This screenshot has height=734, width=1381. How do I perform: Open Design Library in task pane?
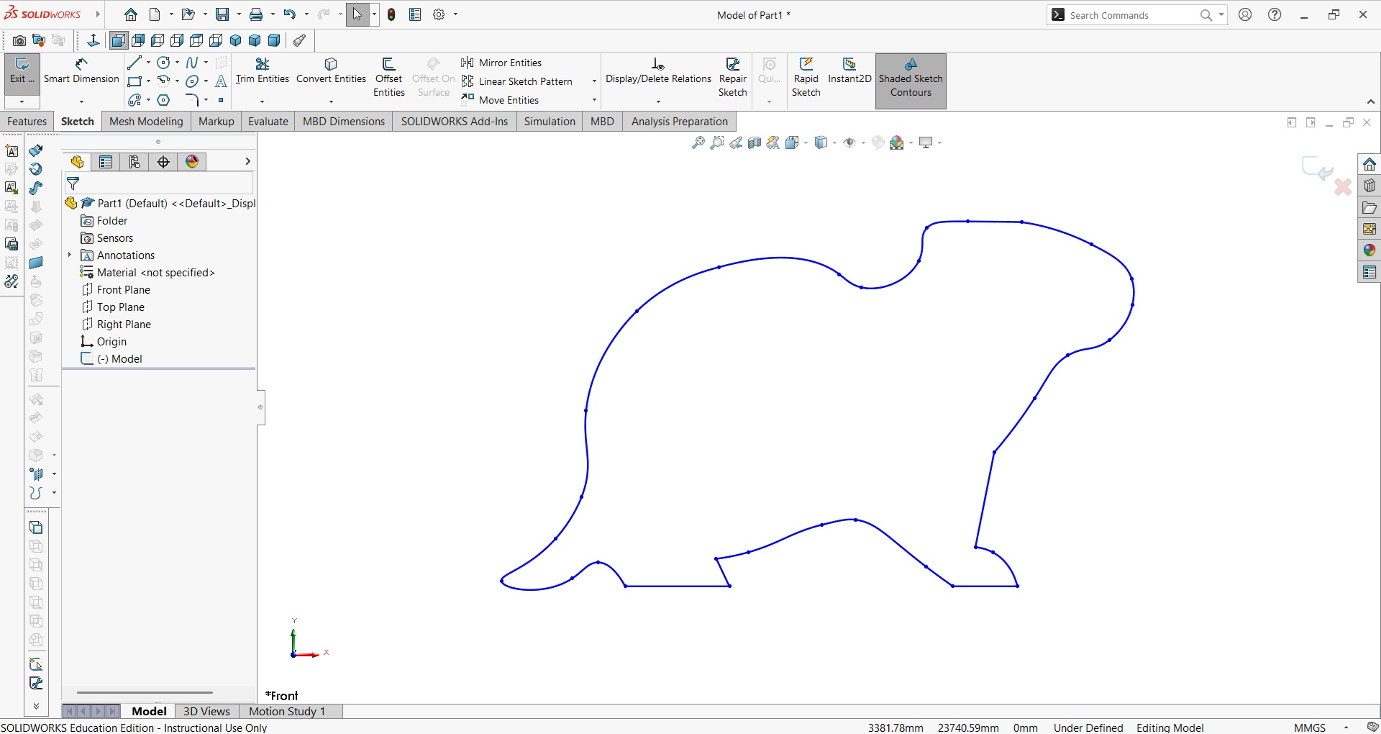pos(1369,186)
